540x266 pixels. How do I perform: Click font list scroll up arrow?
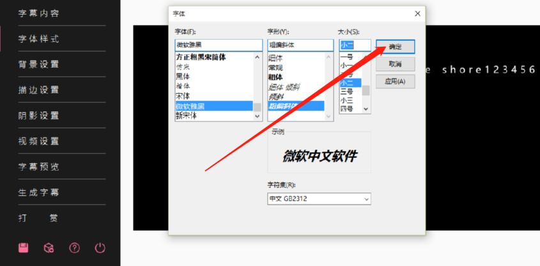pyautogui.click(x=258, y=57)
